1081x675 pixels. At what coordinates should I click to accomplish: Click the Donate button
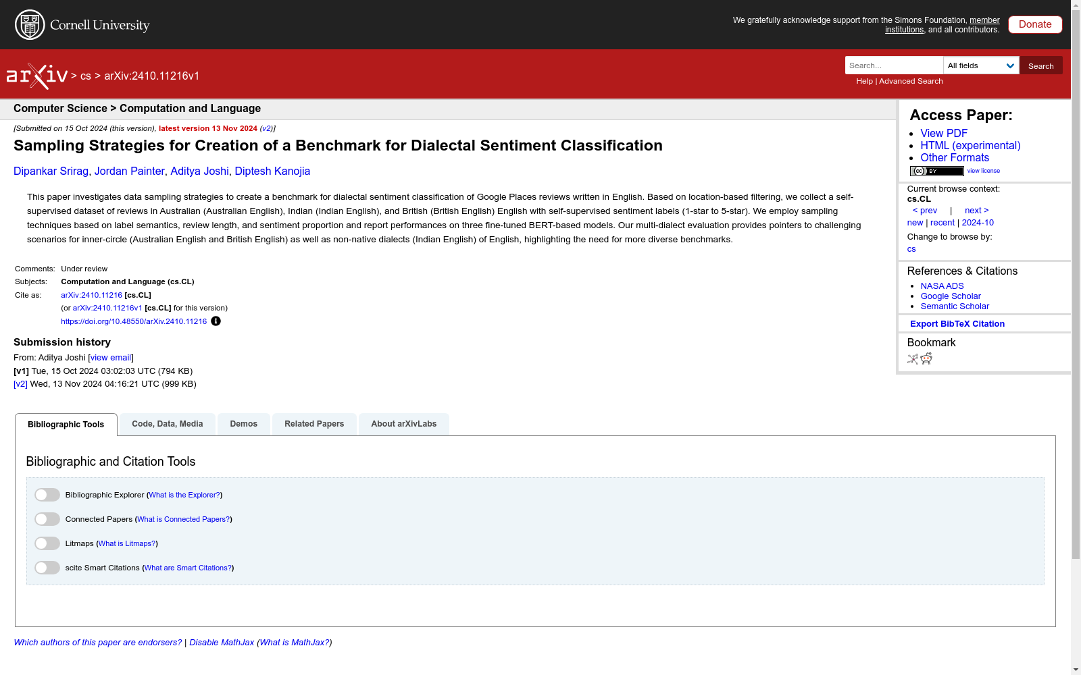tap(1035, 24)
